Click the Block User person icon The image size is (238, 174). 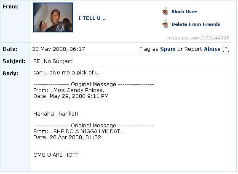coord(165,11)
